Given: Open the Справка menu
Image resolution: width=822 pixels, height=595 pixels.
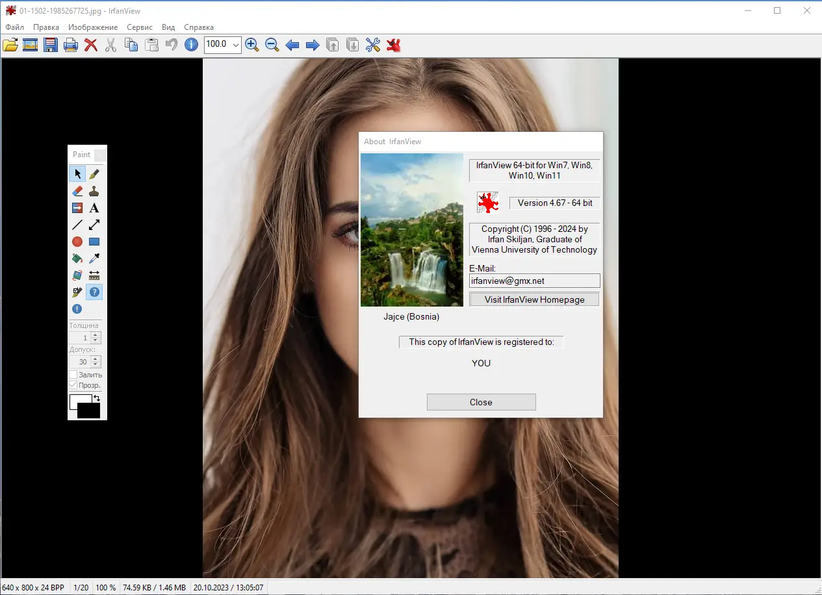Looking at the screenshot, I should 199,27.
